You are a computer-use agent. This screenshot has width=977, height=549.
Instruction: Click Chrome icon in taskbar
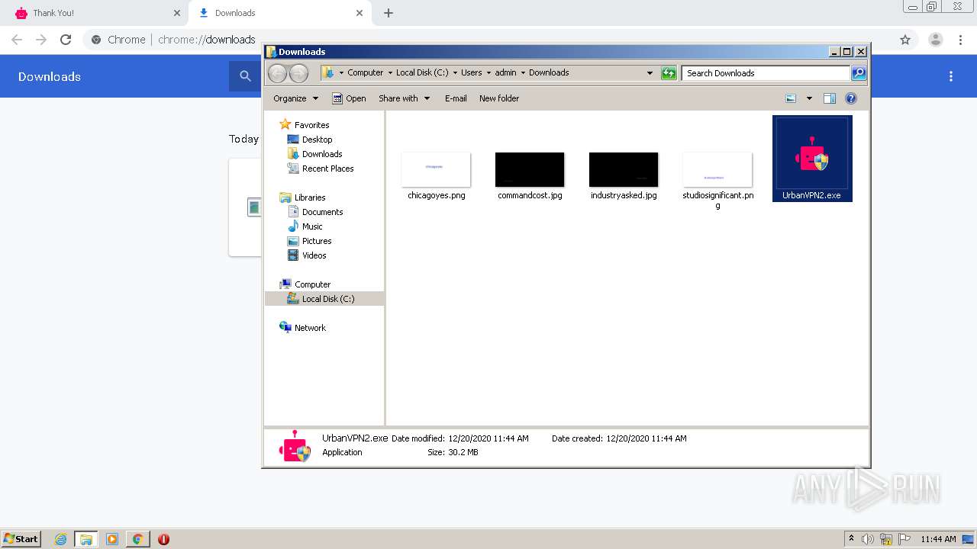(137, 539)
